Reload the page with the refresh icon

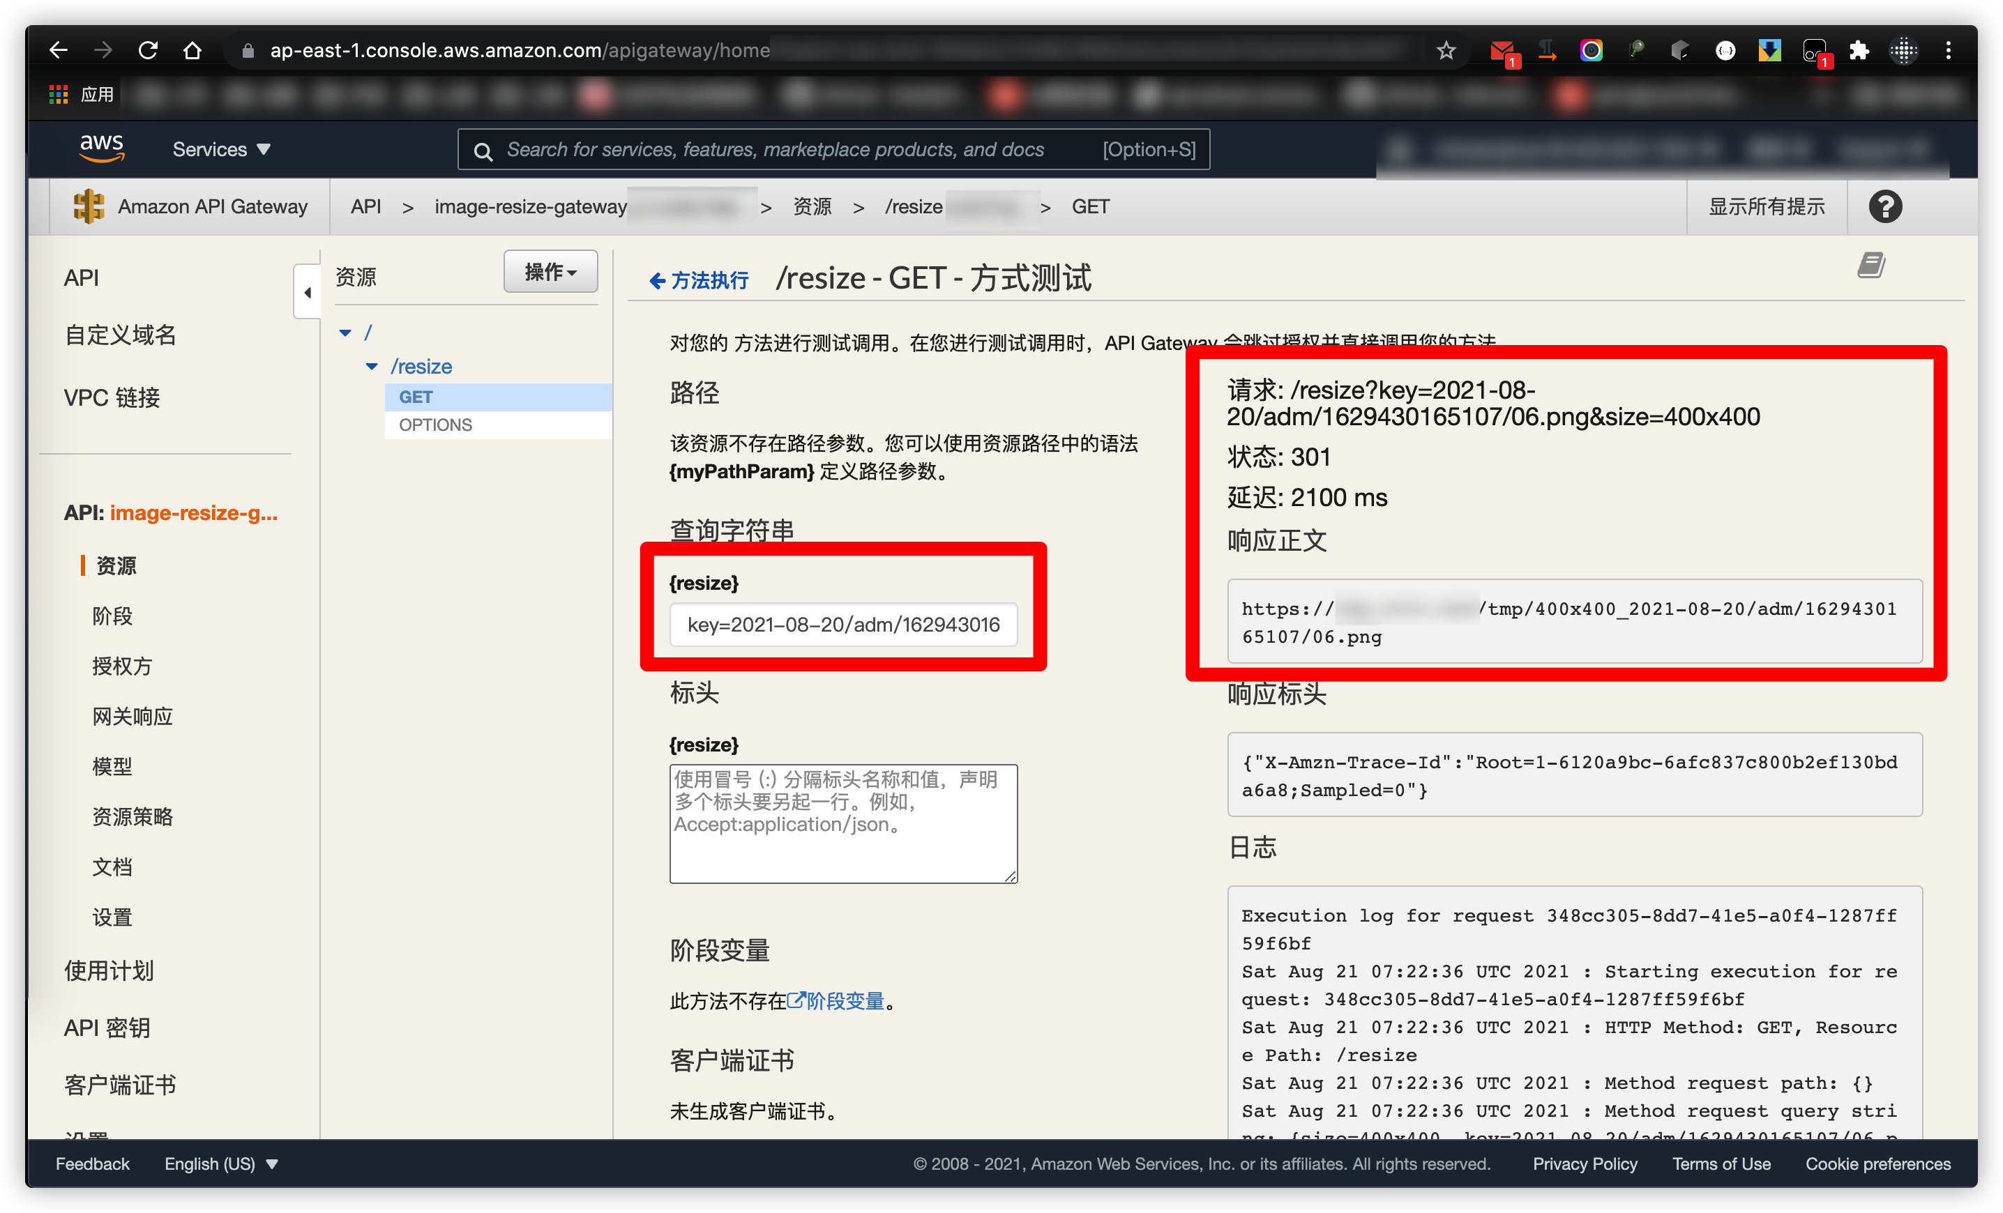click(x=147, y=50)
